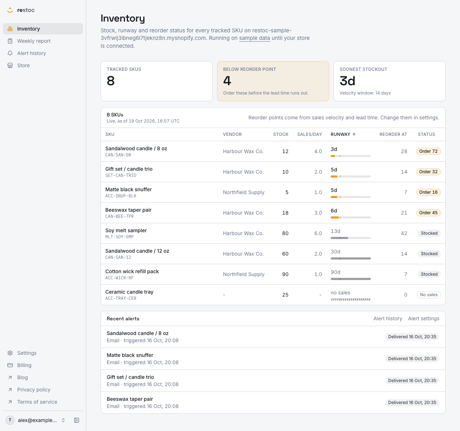Click the Terms of service arrow icon
Screen dimensions: 460x431
(x=10, y=402)
